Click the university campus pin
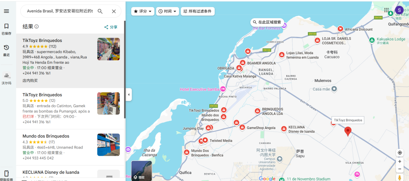The image size is (409, 181). click(x=279, y=159)
